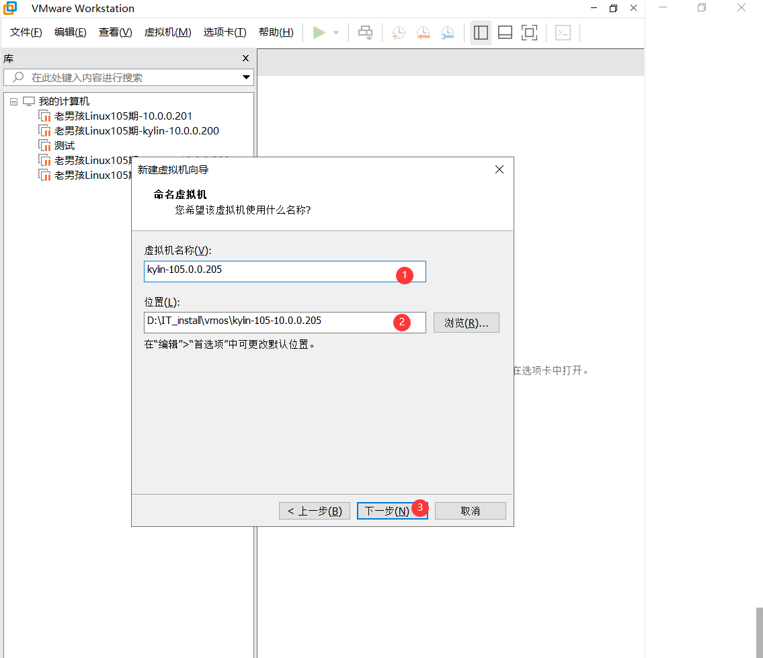Click the search magnifier icon in library
This screenshot has width=763, height=658.
point(18,77)
